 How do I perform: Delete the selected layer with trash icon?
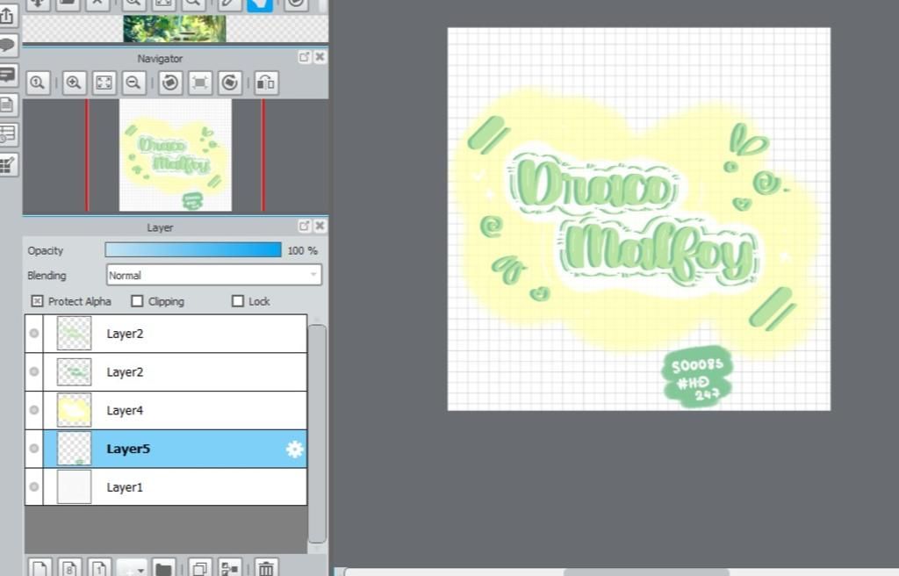(x=266, y=568)
